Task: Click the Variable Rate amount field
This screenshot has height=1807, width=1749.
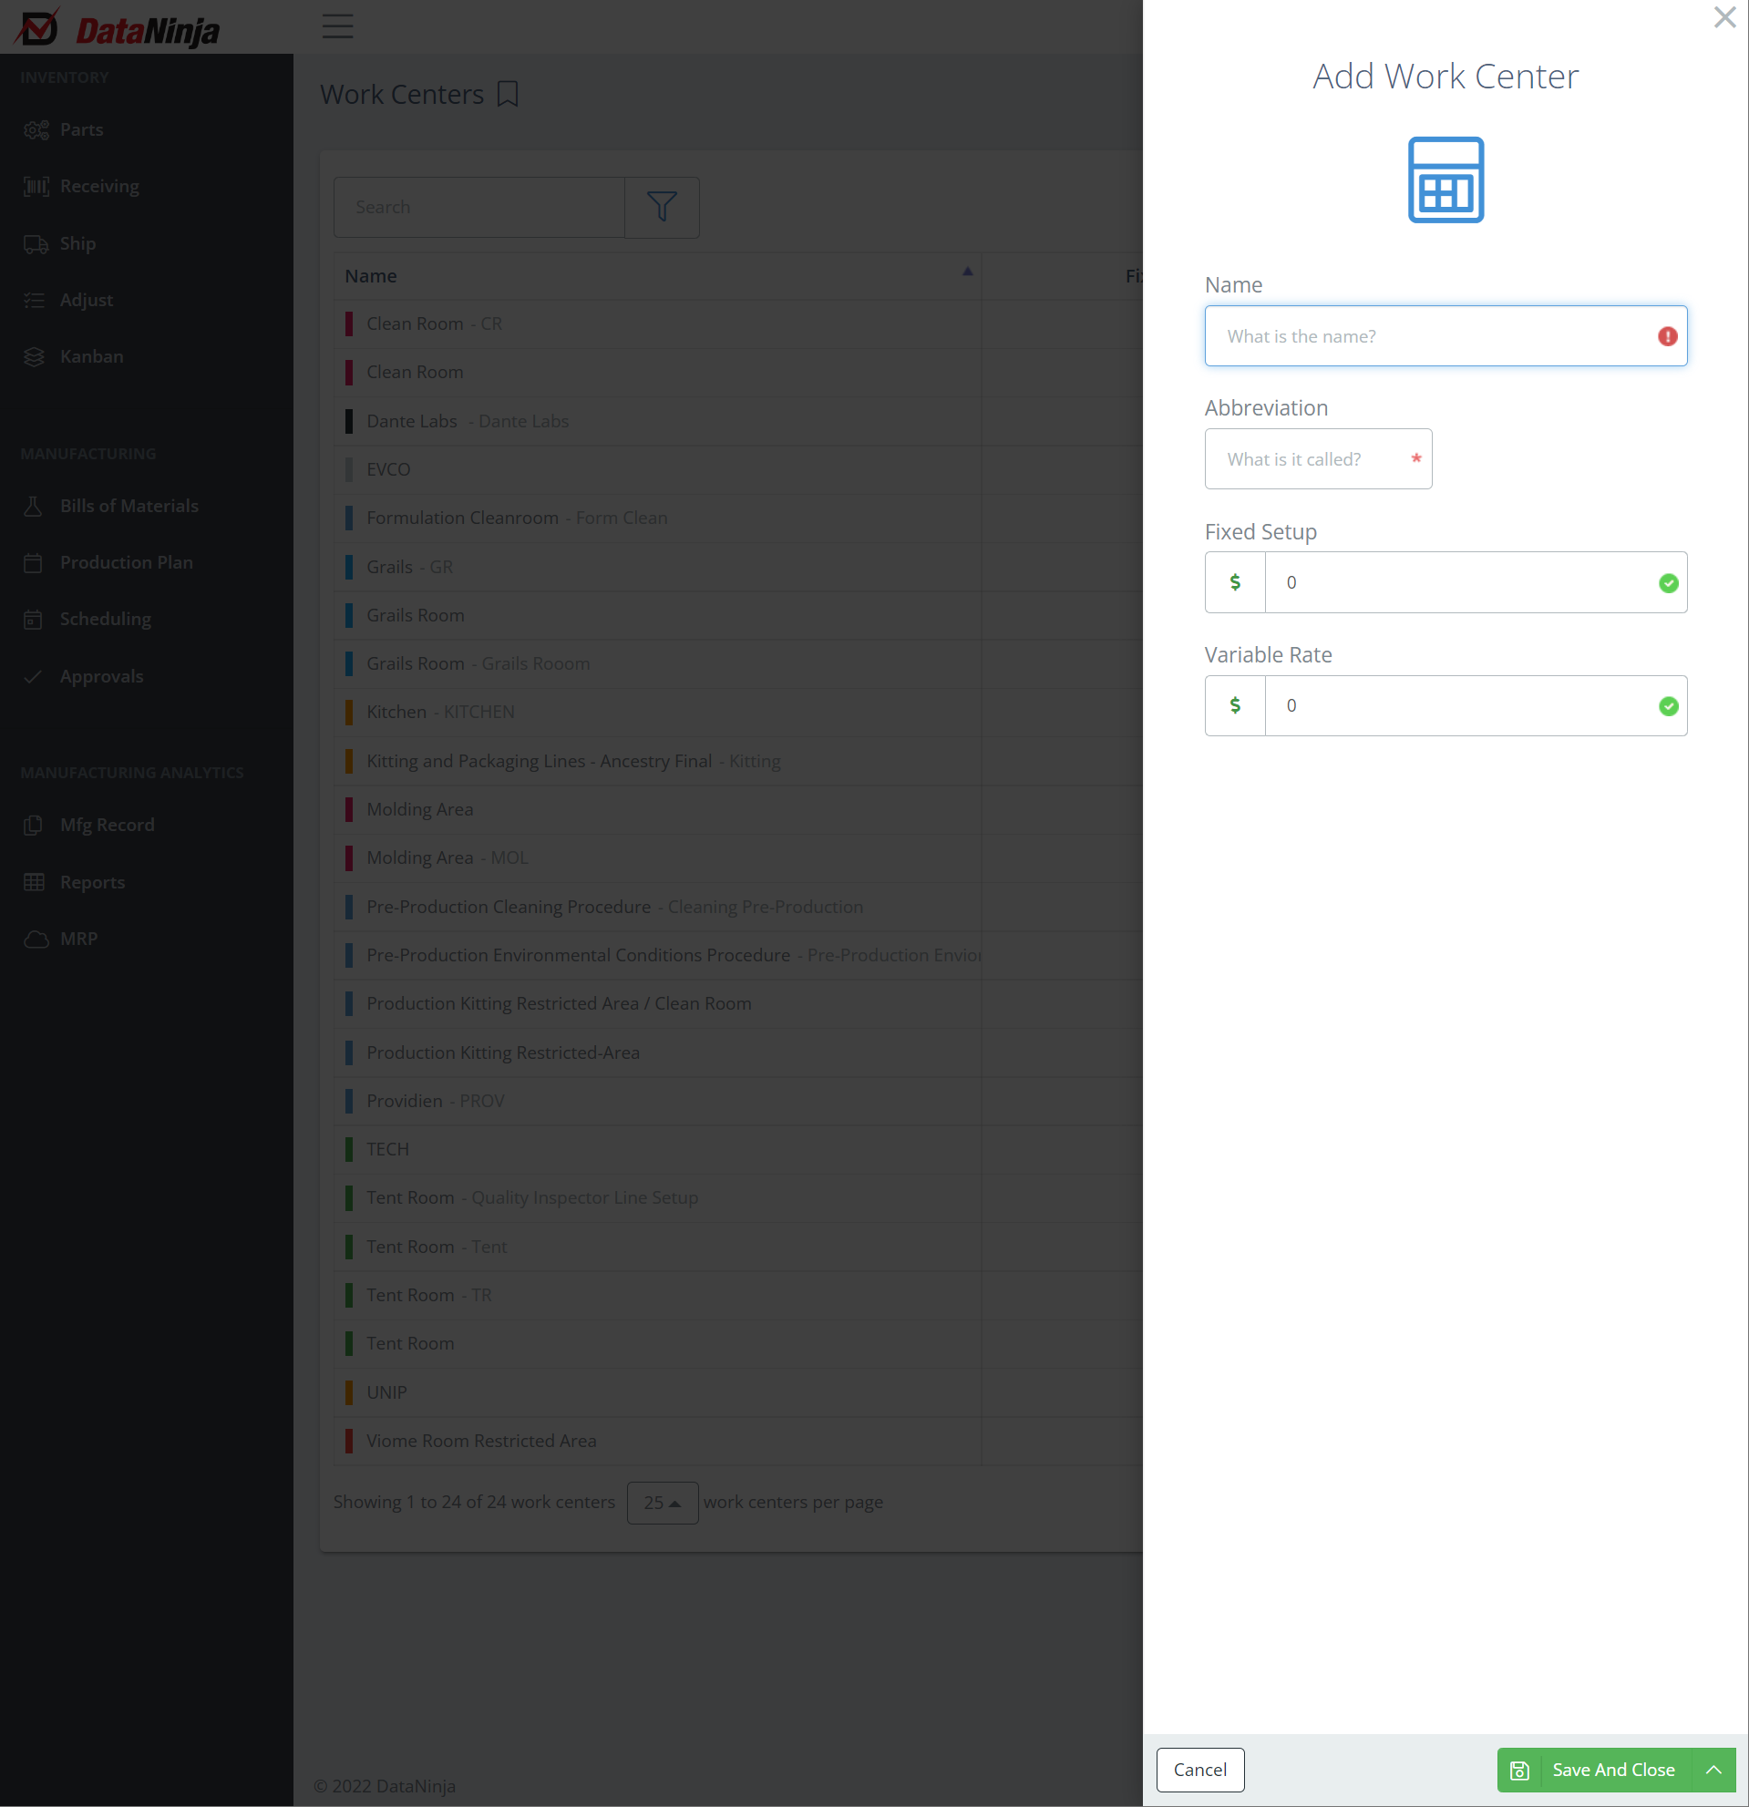Action: pyautogui.click(x=1476, y=706)
